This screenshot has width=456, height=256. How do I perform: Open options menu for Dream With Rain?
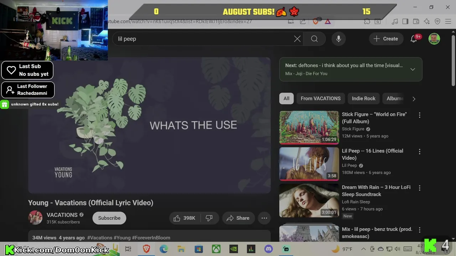[419, 188]
